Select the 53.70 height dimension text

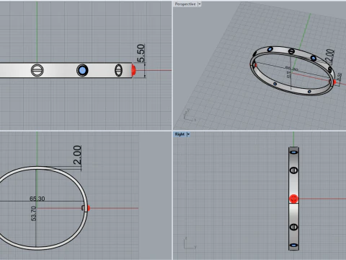(x=34, y=213)
